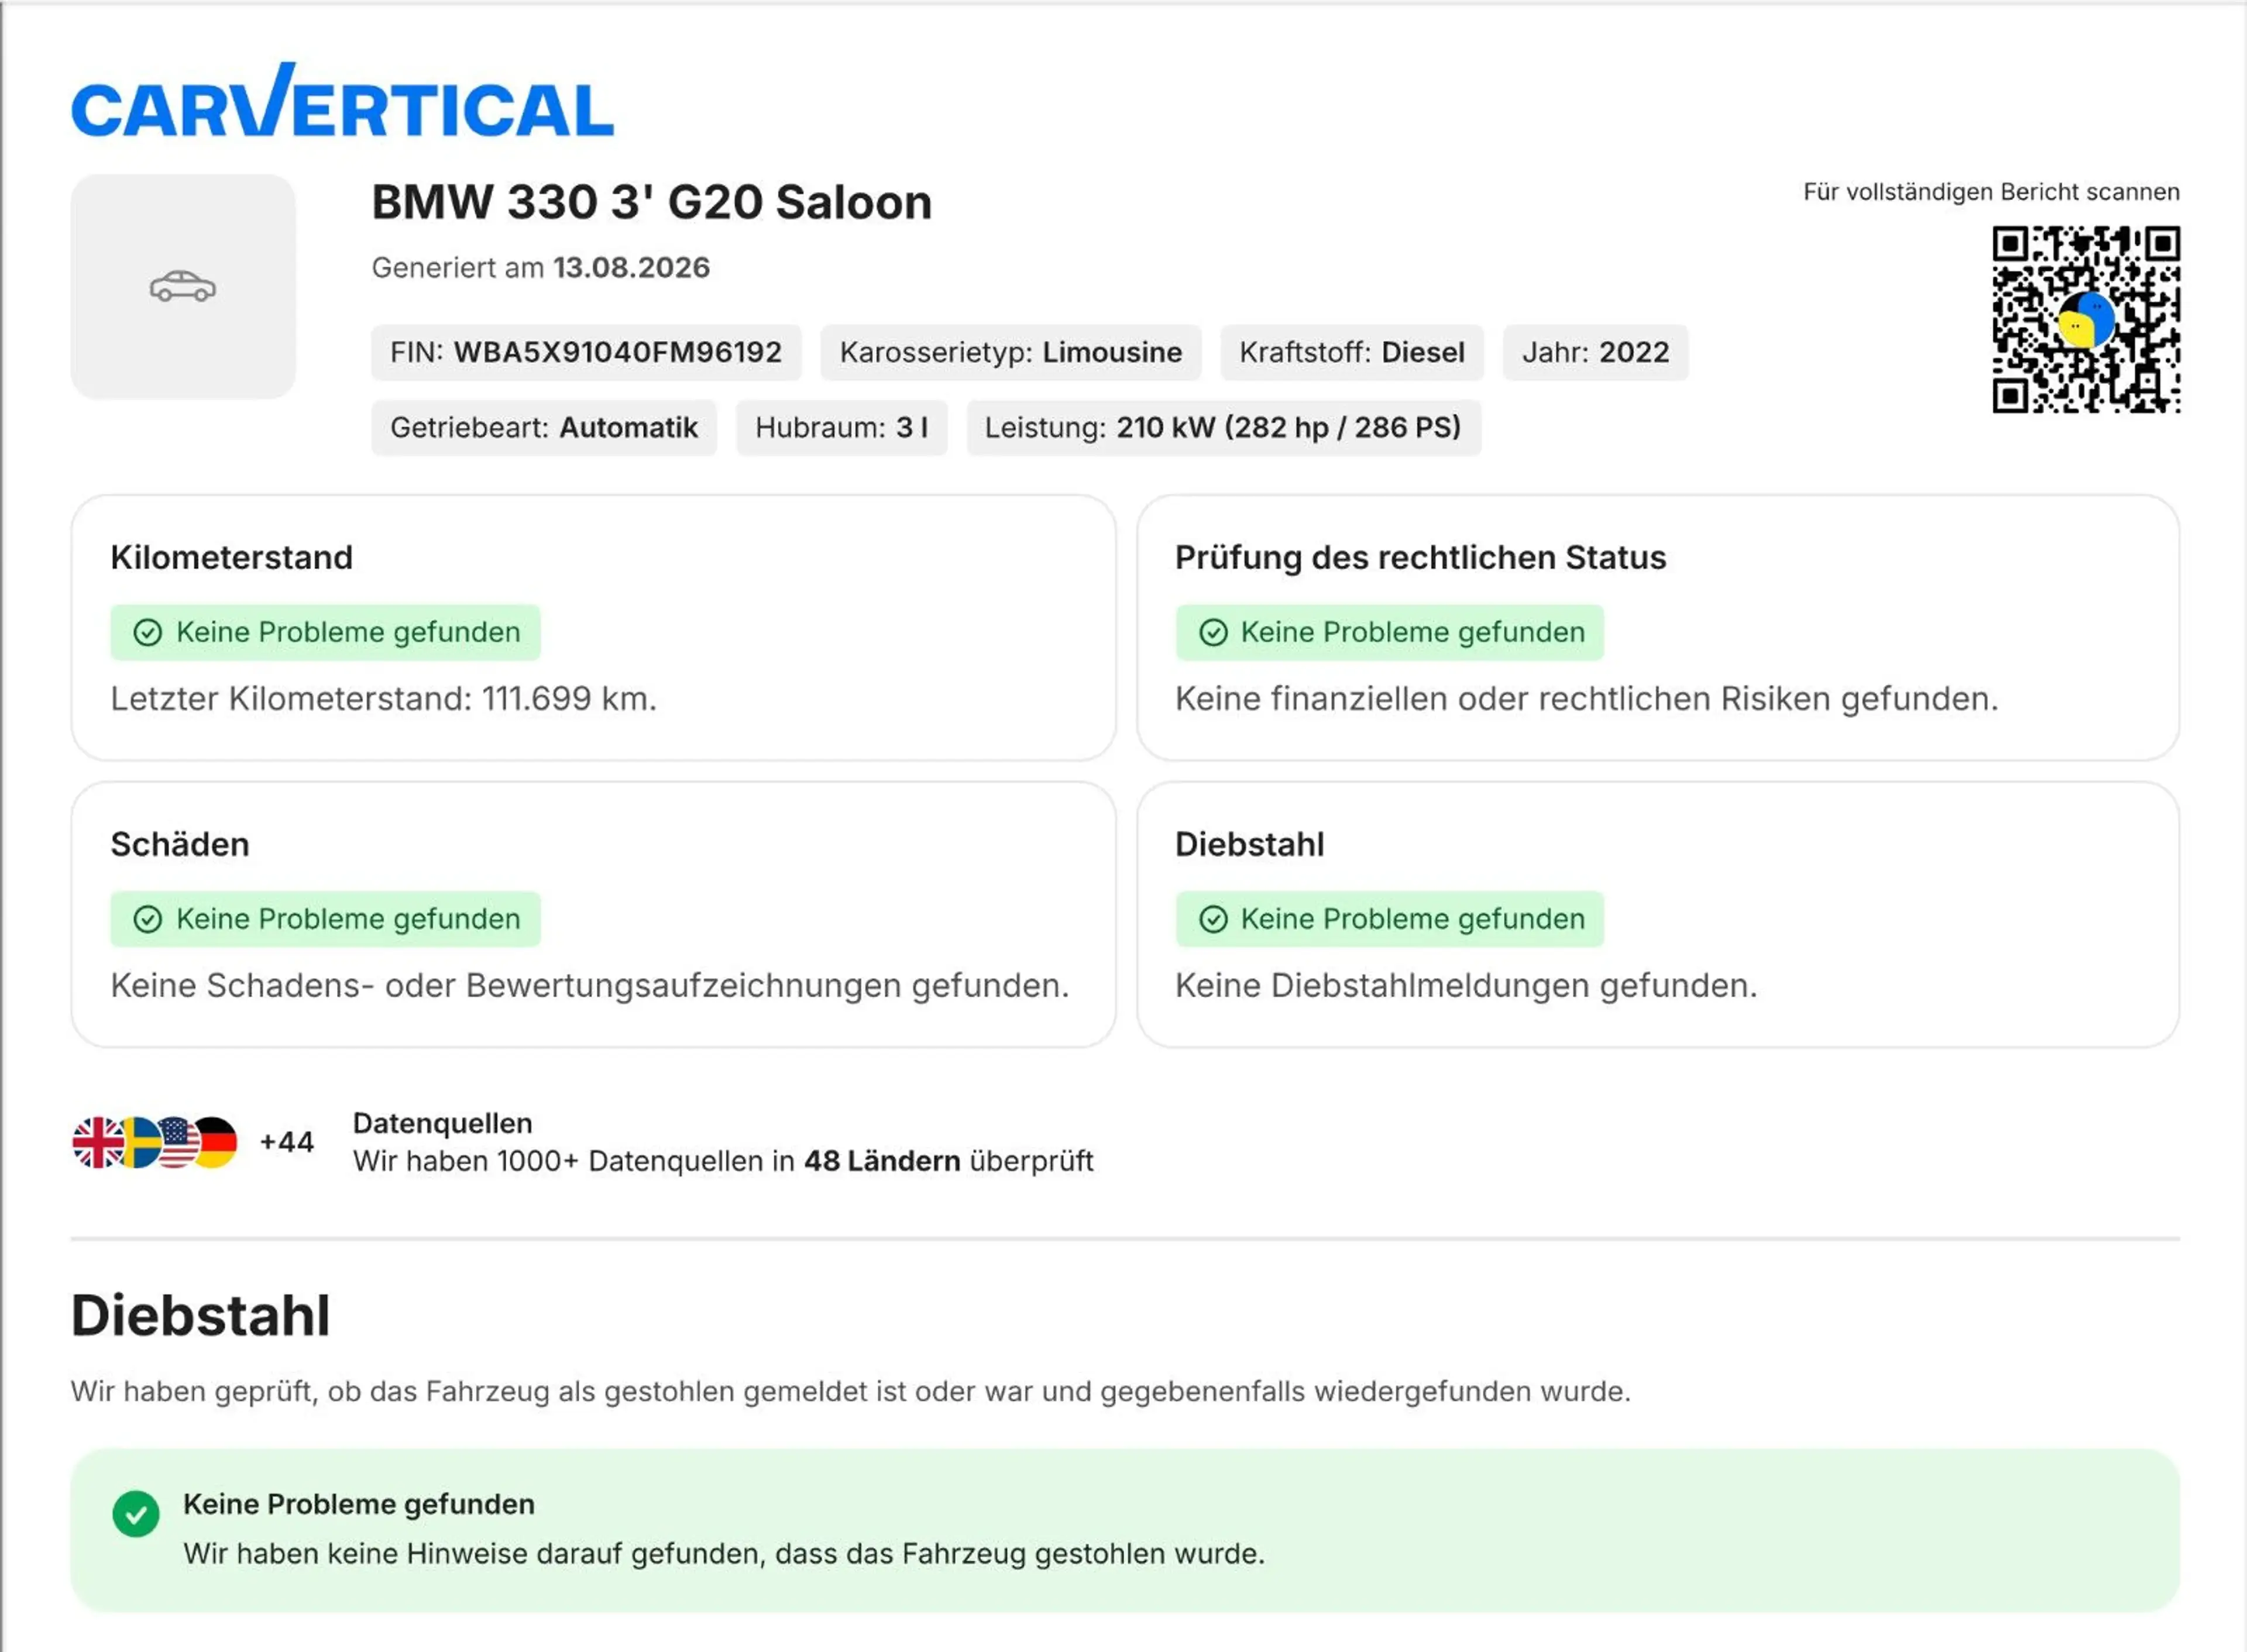2247x1652 pixels.
Task: Click the Keine Probleme gefunden badge under Diebstahl card
Action: 1390,919
